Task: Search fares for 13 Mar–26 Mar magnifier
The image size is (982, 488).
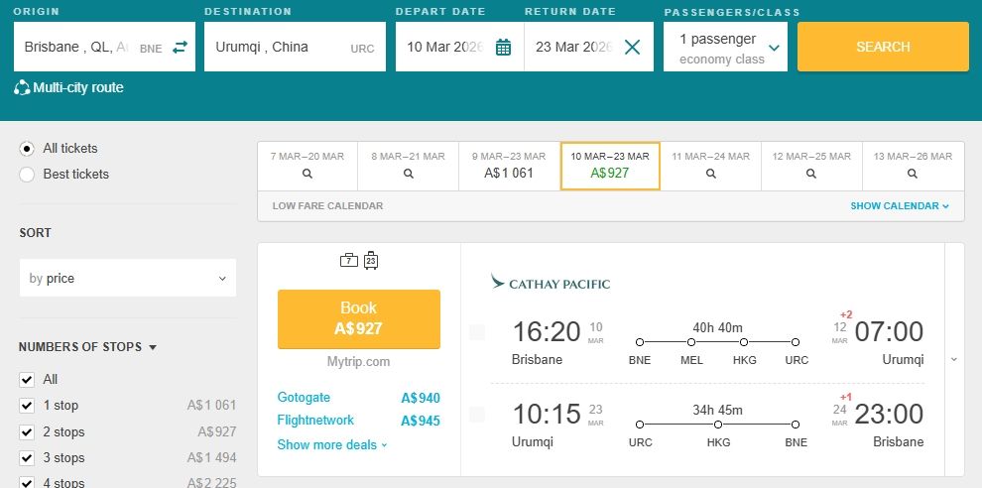Action: (x=913, y=173)
